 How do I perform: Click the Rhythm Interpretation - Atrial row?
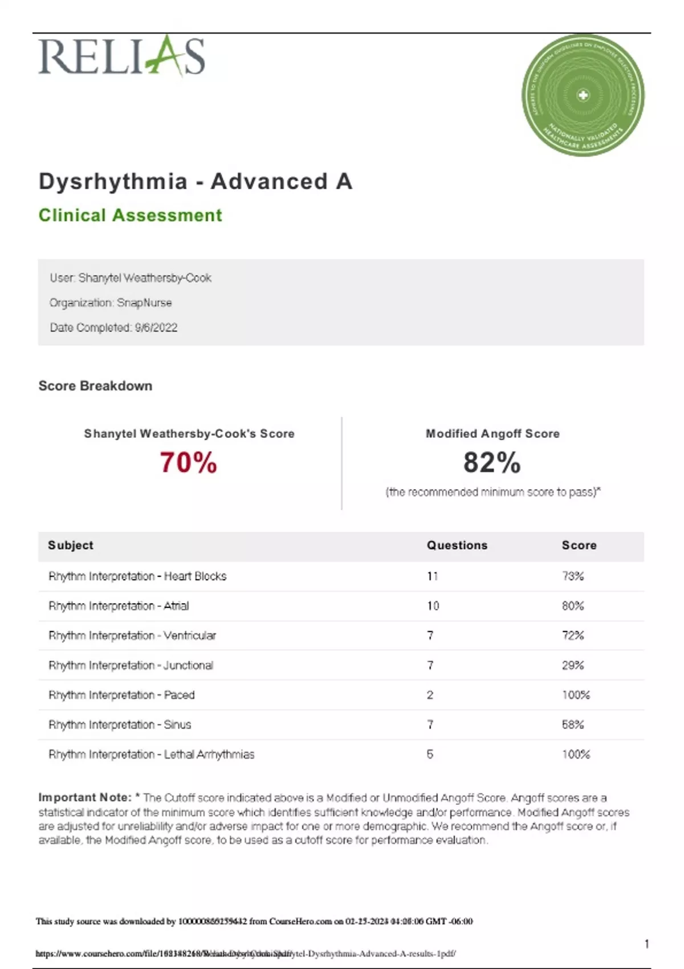click(x=119, y=606)
